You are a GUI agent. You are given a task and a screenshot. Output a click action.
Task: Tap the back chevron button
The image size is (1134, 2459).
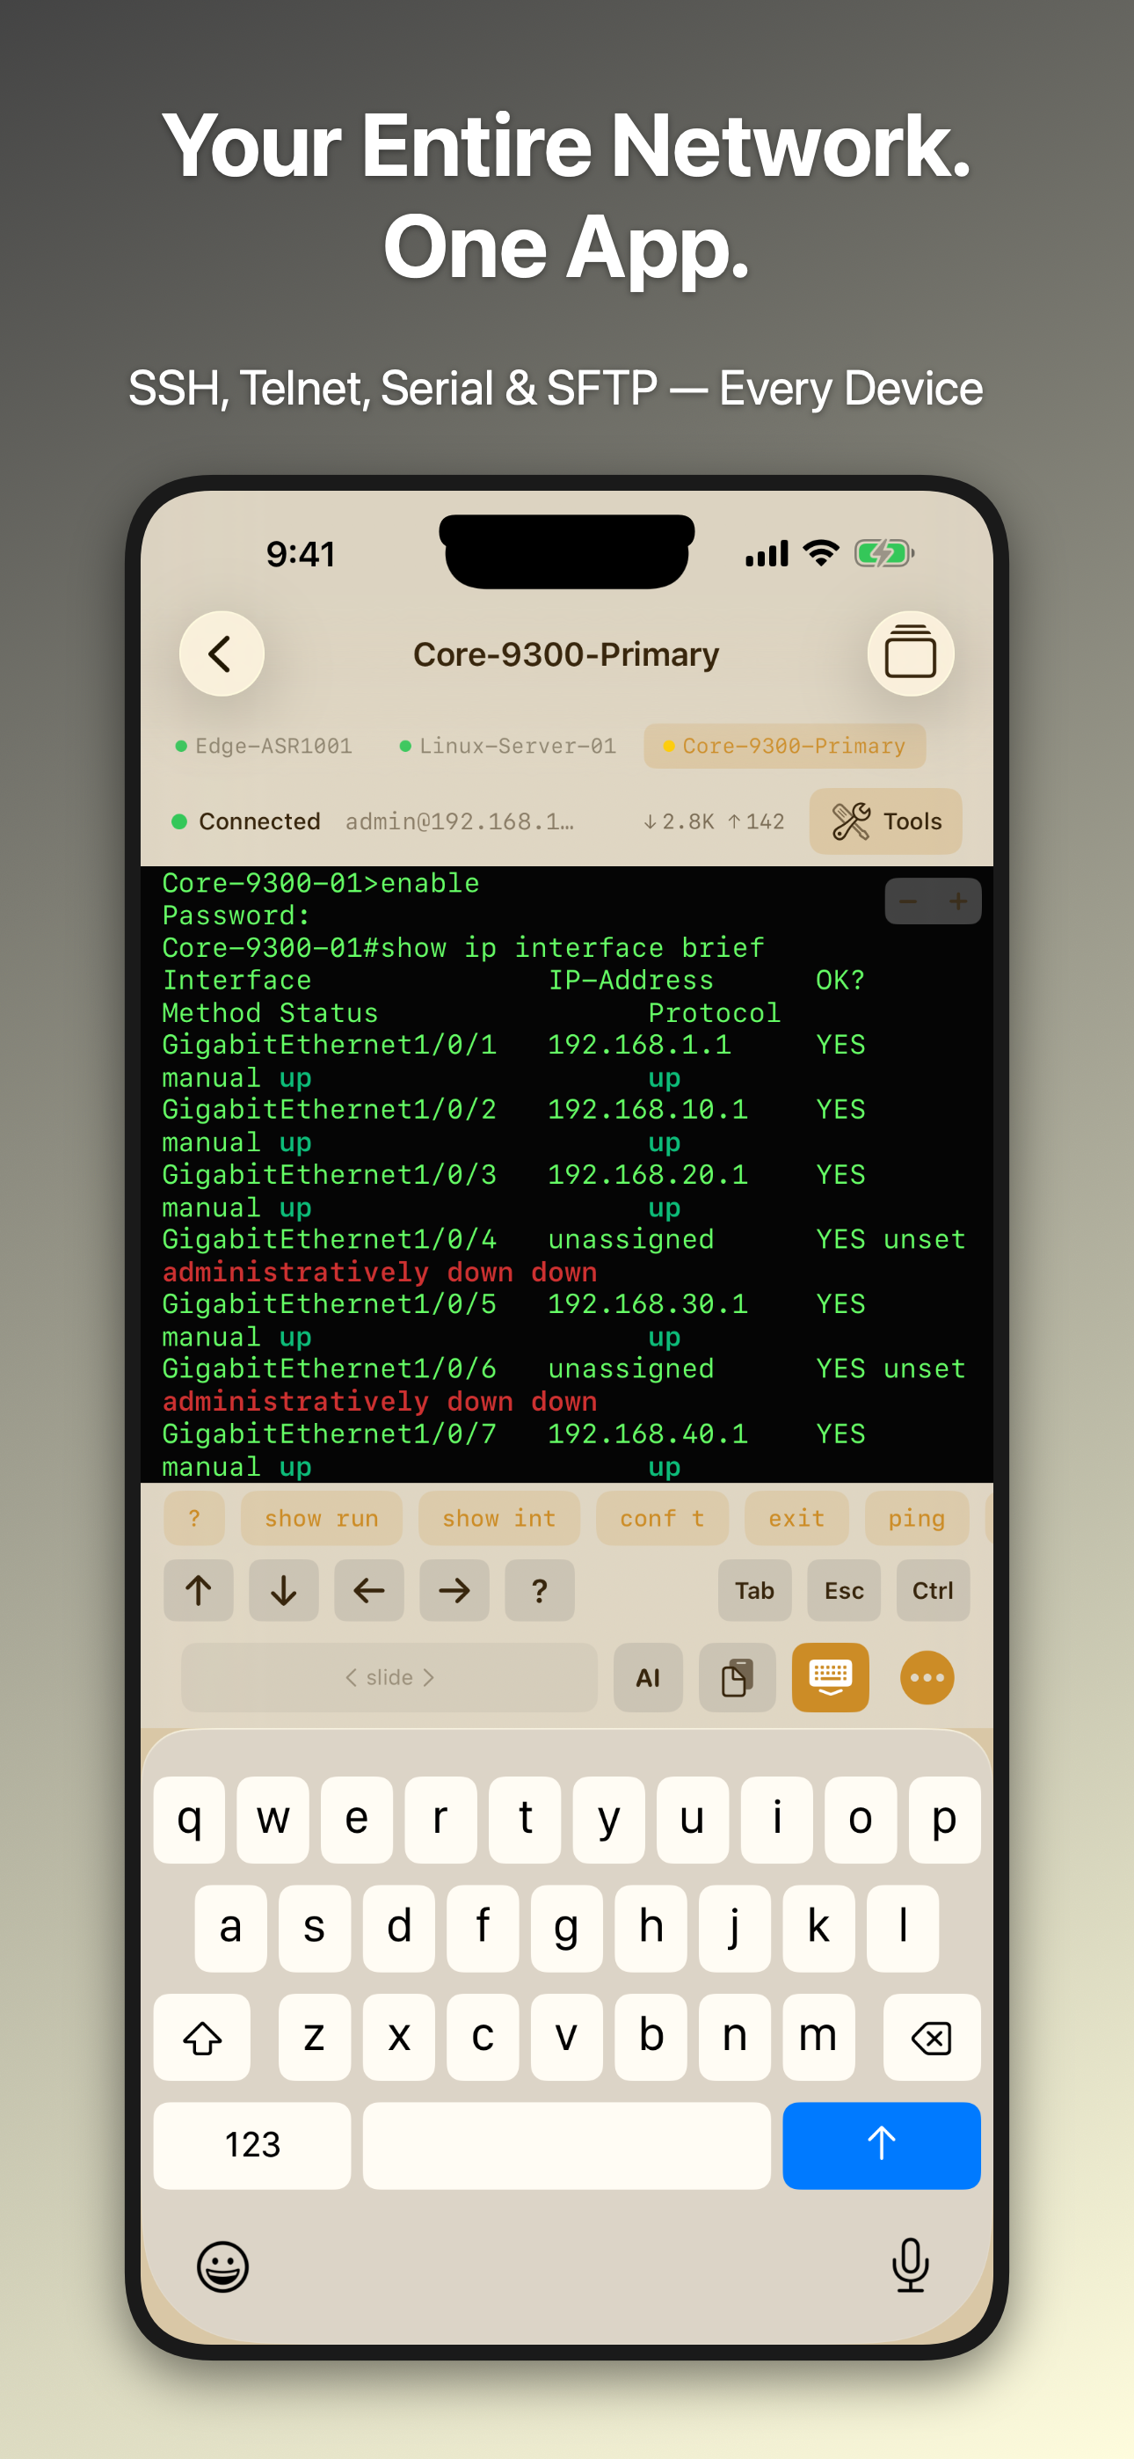(222, 654)
